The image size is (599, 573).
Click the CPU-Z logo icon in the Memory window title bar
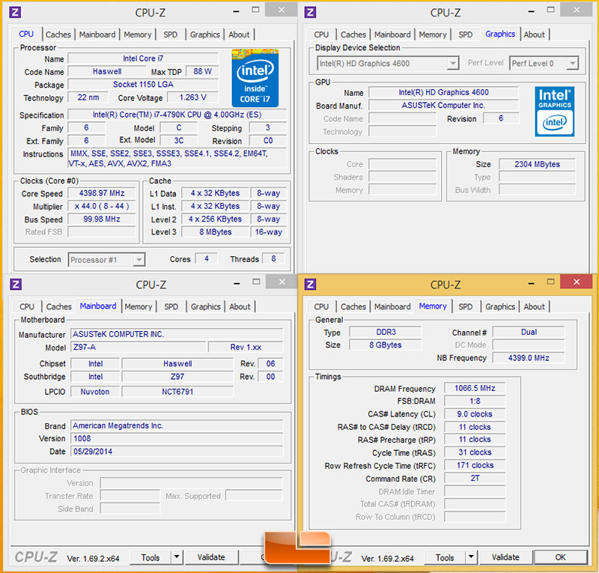pyautogui.click(x=310, y=285)
